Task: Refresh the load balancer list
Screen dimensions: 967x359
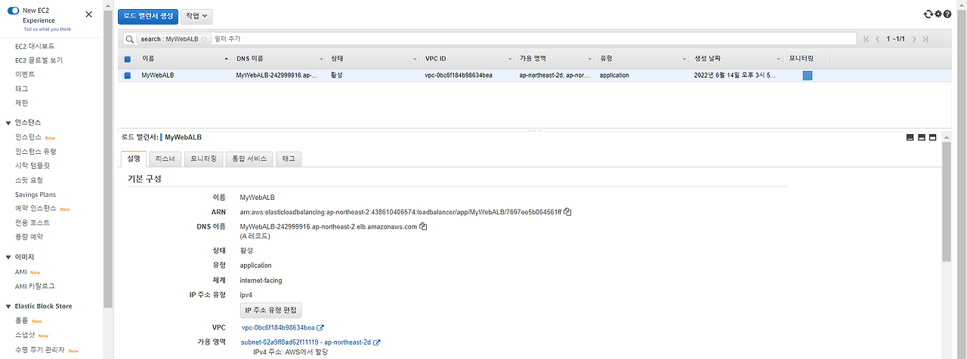Action: (x=928, y=14)
